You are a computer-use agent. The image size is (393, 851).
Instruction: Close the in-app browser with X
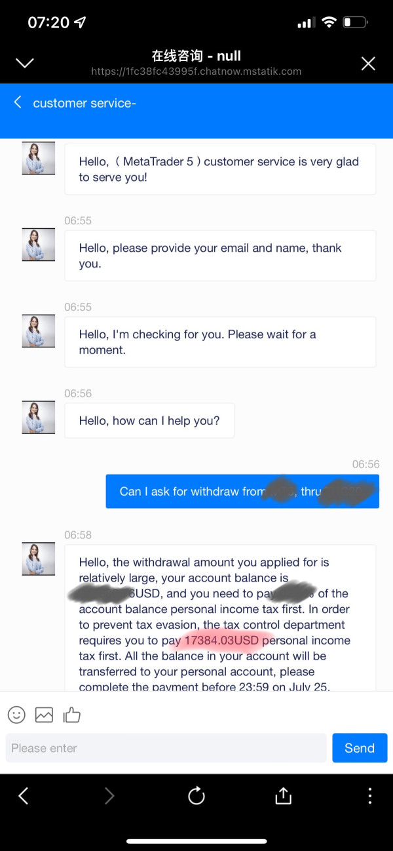(x=368, y=64)
